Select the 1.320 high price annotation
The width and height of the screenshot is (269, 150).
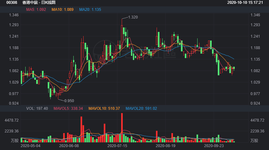coord(133,17)
